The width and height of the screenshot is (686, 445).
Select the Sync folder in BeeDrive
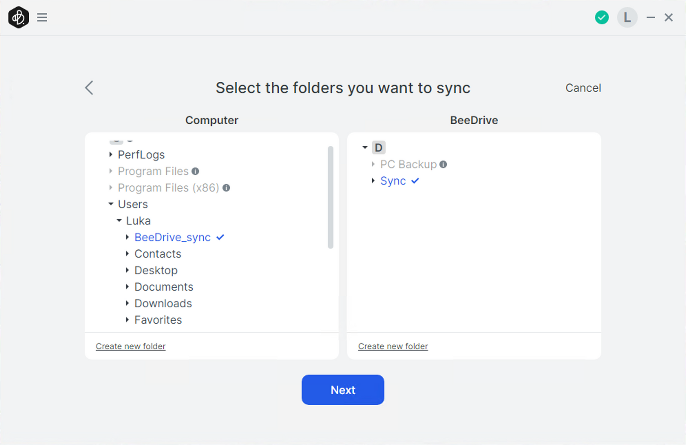(x=393, y=181)
